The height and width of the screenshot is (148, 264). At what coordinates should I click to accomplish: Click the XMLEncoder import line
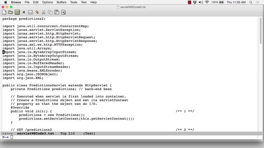point(32,70)
